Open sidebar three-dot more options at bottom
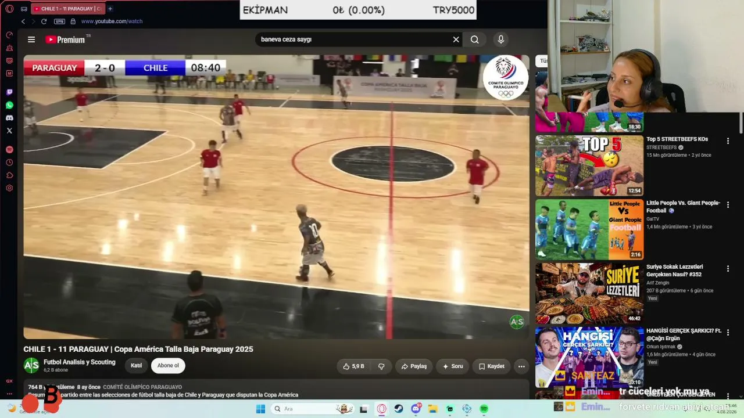This screenshot has width=744, height=418. [x=9, y=394]
